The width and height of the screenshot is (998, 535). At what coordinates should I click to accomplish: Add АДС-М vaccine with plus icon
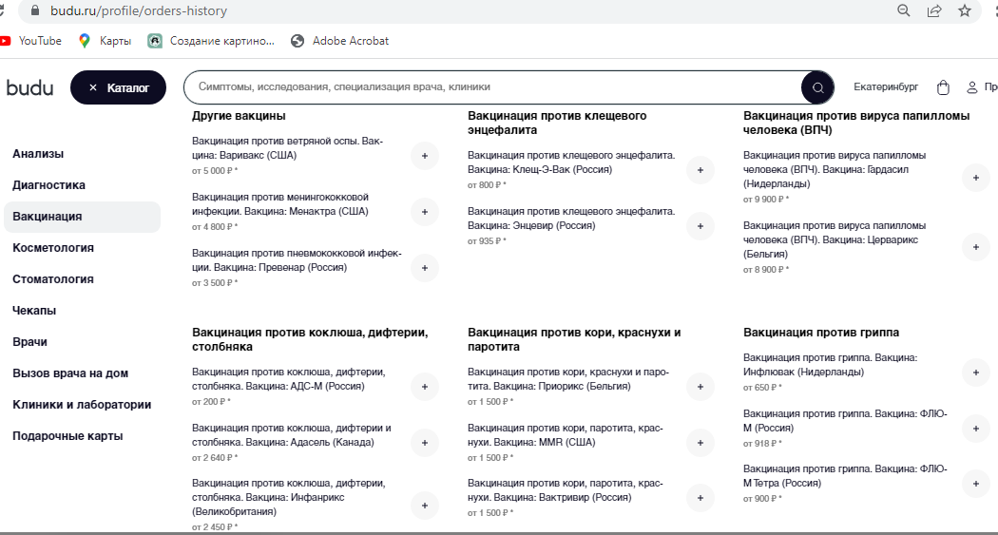[x=424, y=387]
